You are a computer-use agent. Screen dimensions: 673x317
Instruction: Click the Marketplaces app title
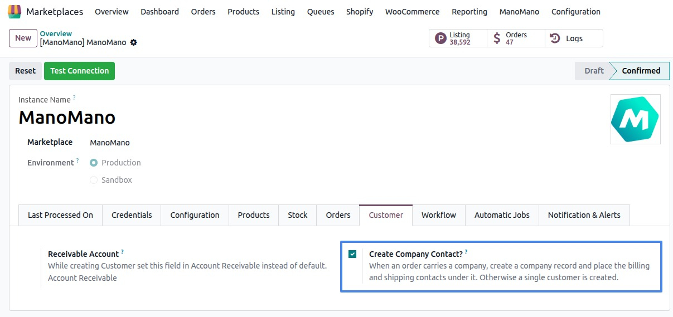click(x=55, y=12)
